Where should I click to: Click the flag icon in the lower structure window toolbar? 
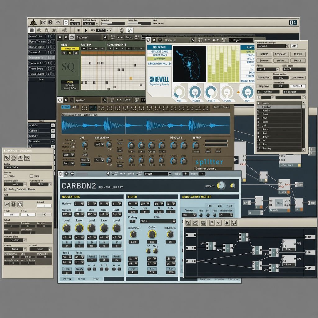coord(212,223)
